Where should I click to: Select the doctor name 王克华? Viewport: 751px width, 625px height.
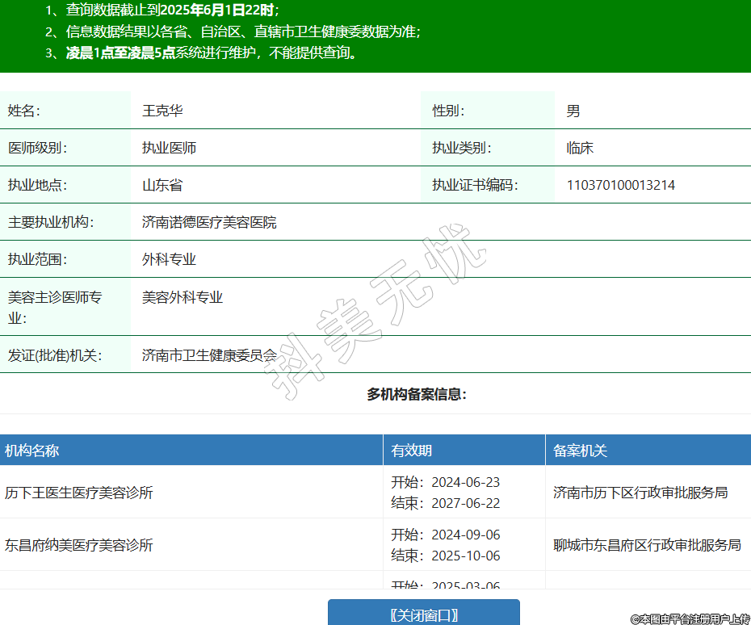pos(162,111)
